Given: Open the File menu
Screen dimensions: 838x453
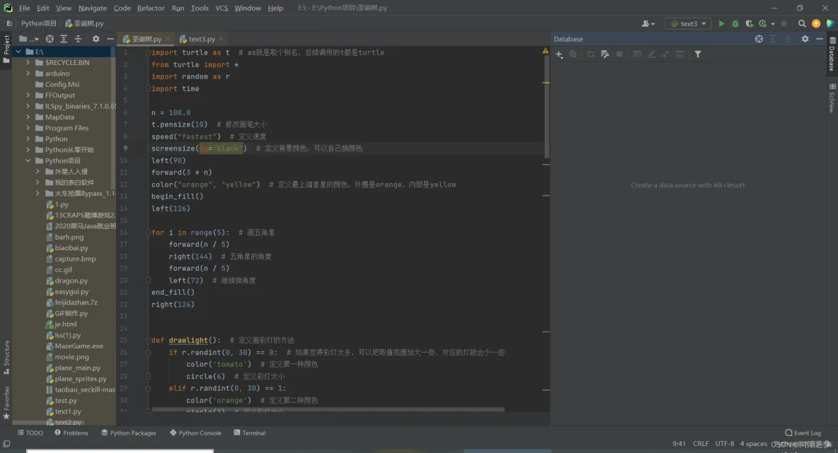Looking at the screenshot, I should click(24, 8).
